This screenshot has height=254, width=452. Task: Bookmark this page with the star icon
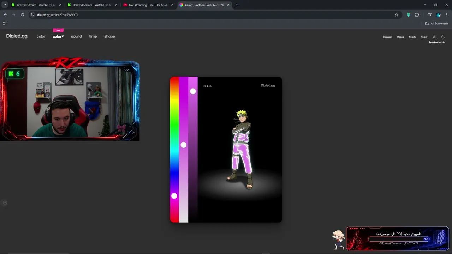pyautogui.click(x=397, y=15)
